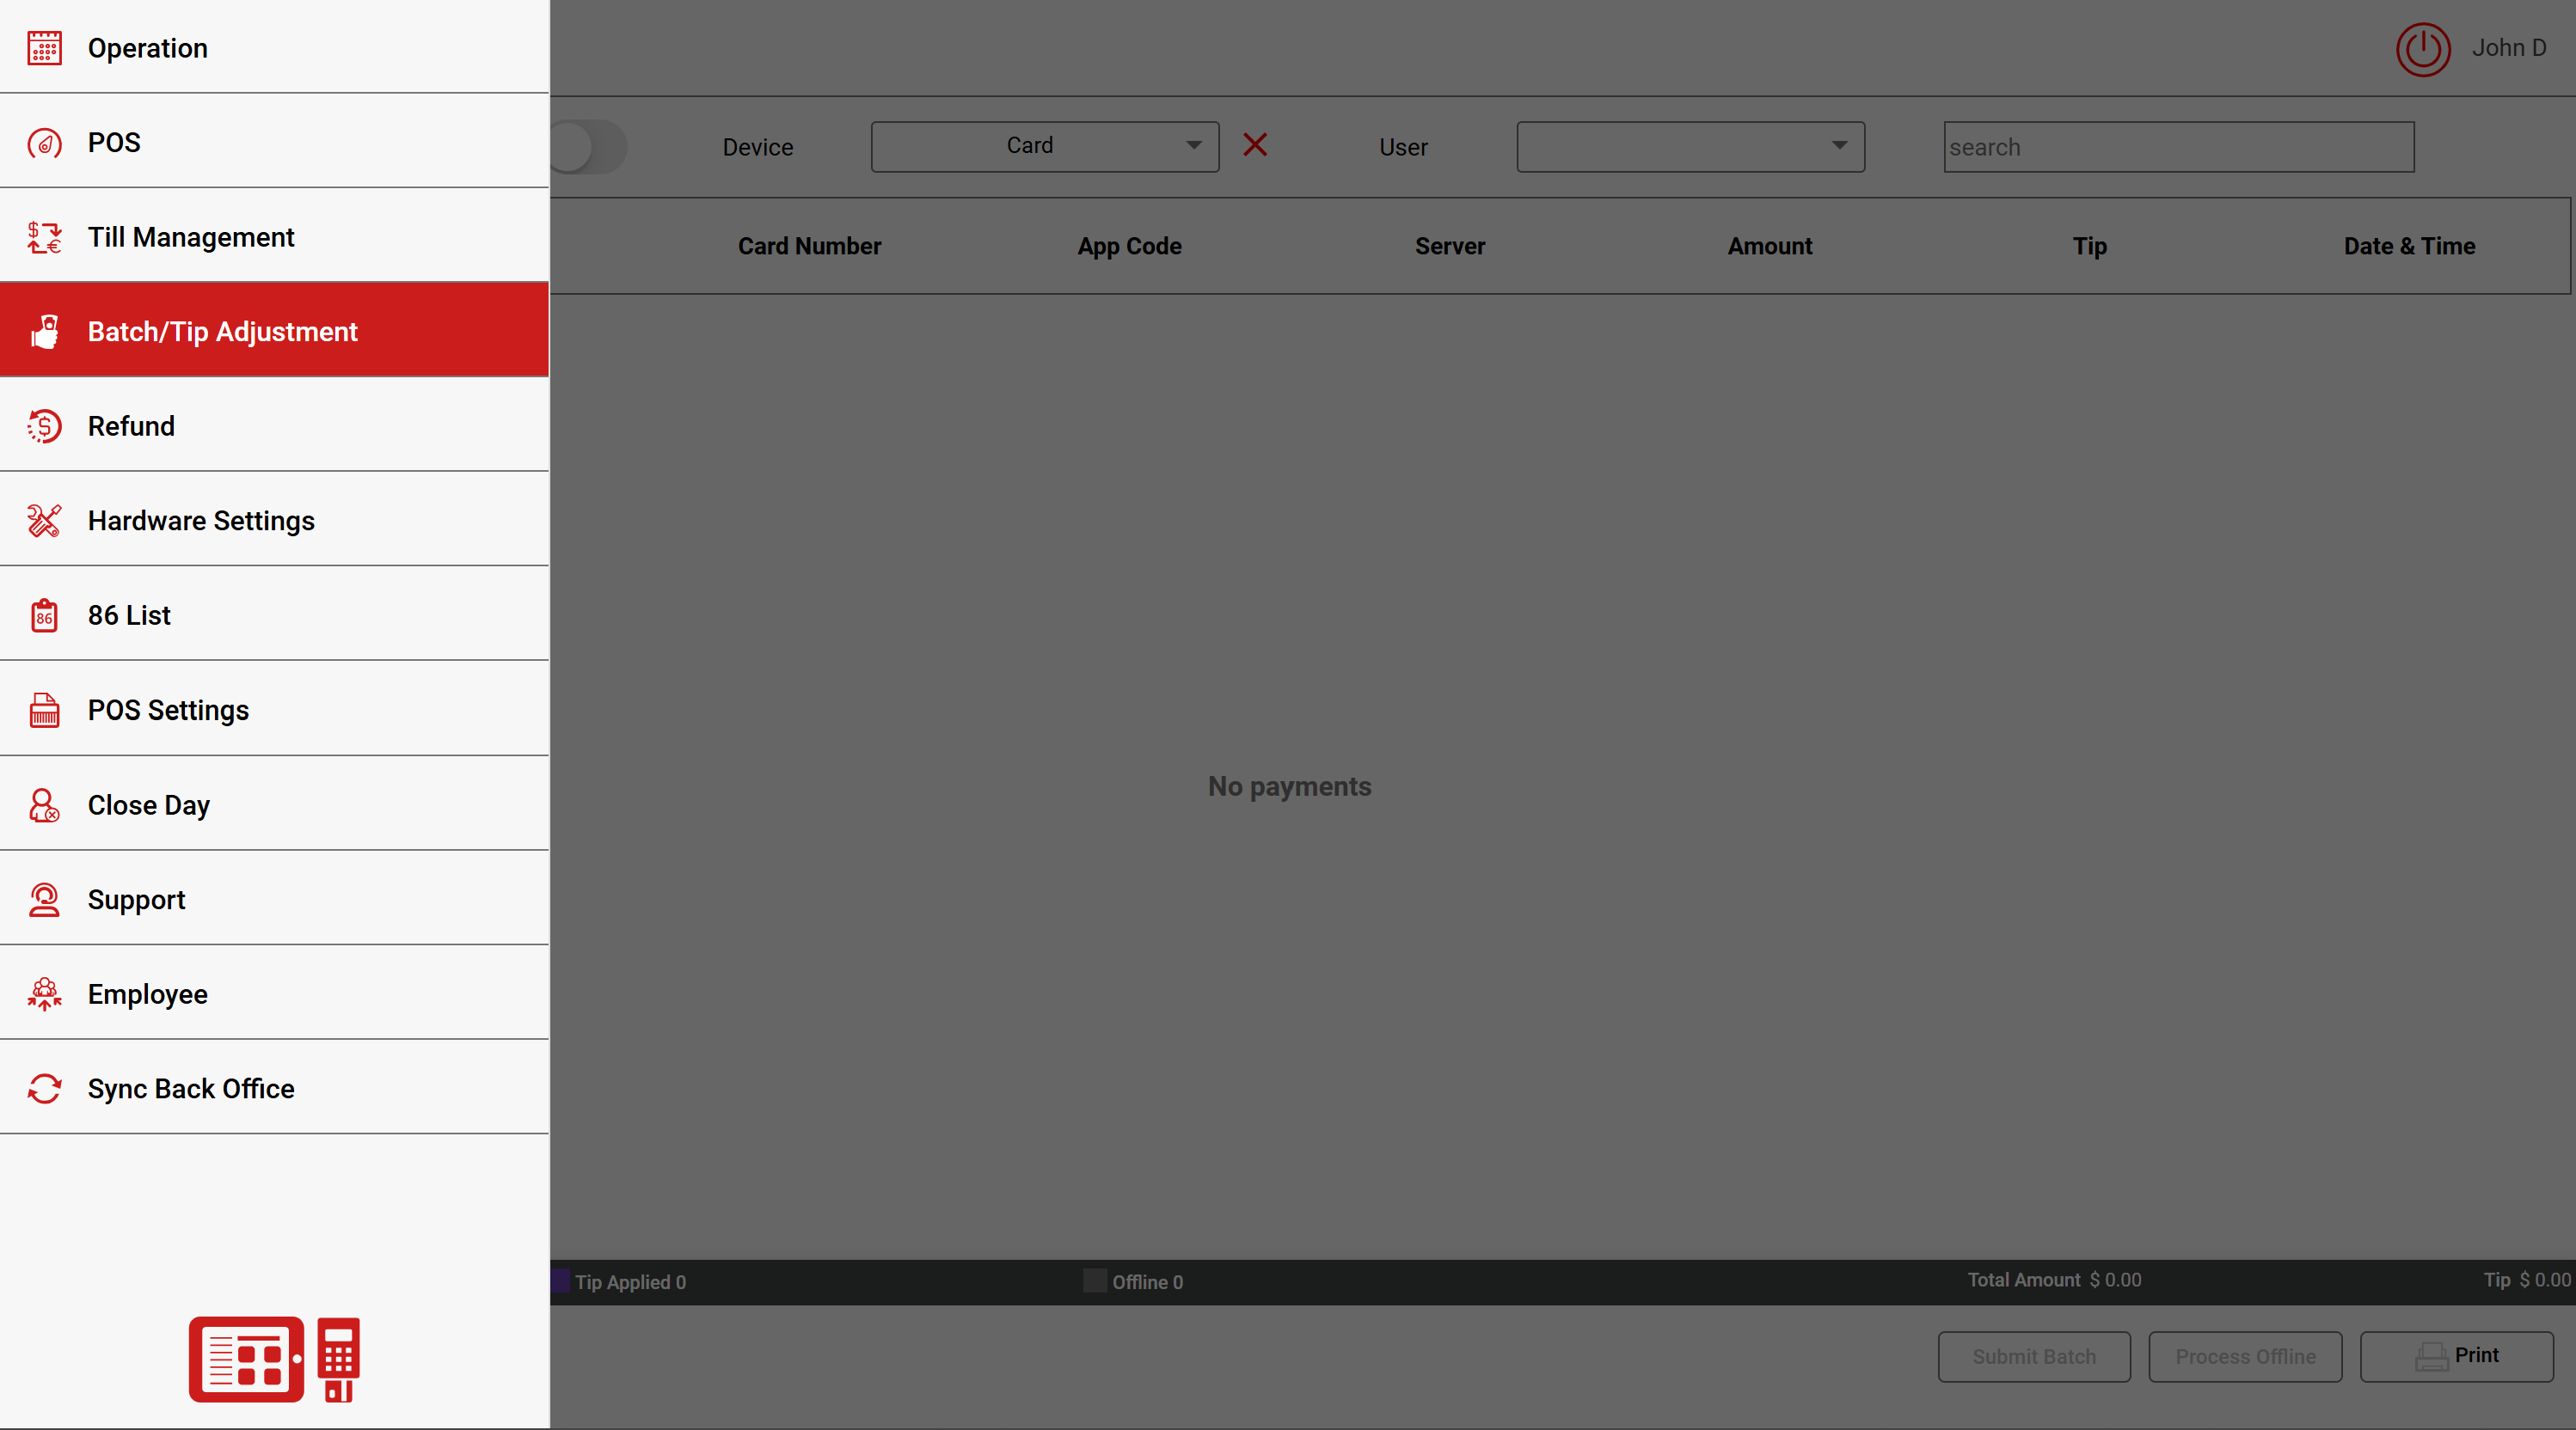
Task: Click the red X to clear device filter
Action: click(1255, 146)
